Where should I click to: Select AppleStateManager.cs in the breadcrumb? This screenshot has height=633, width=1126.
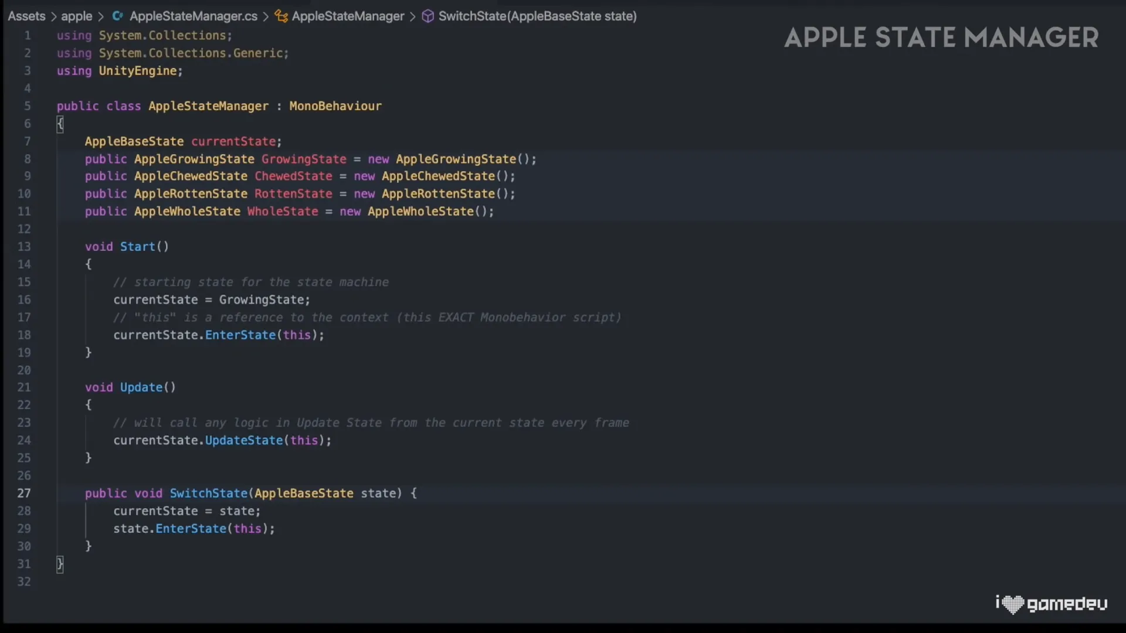[x=193, y=16]
